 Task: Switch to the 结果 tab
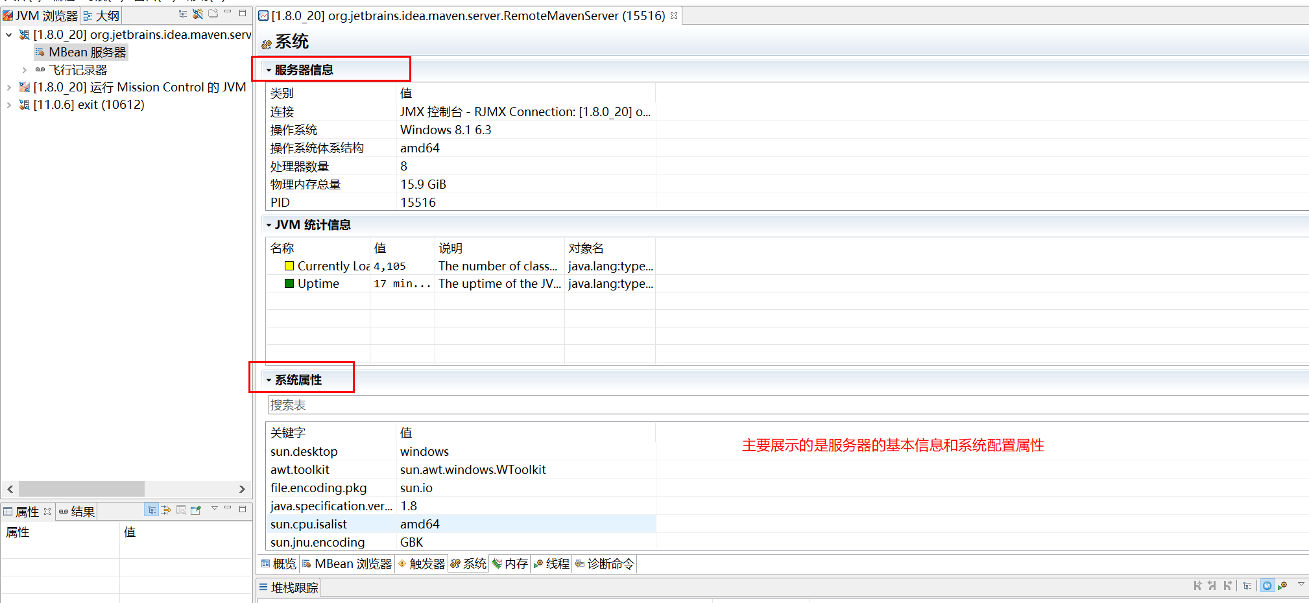pos(77,512)
